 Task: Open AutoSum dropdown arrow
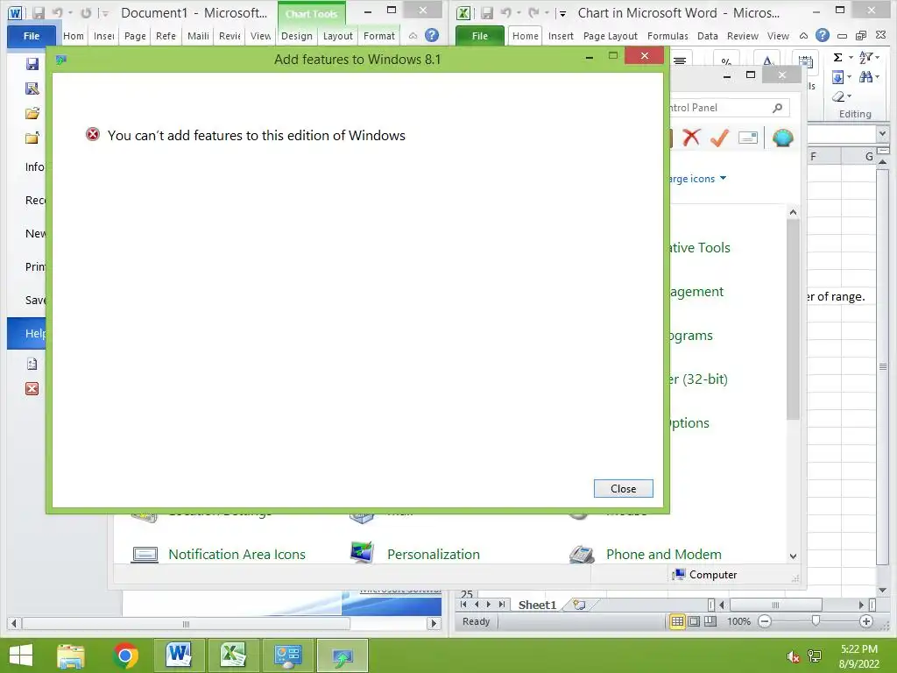850,57
